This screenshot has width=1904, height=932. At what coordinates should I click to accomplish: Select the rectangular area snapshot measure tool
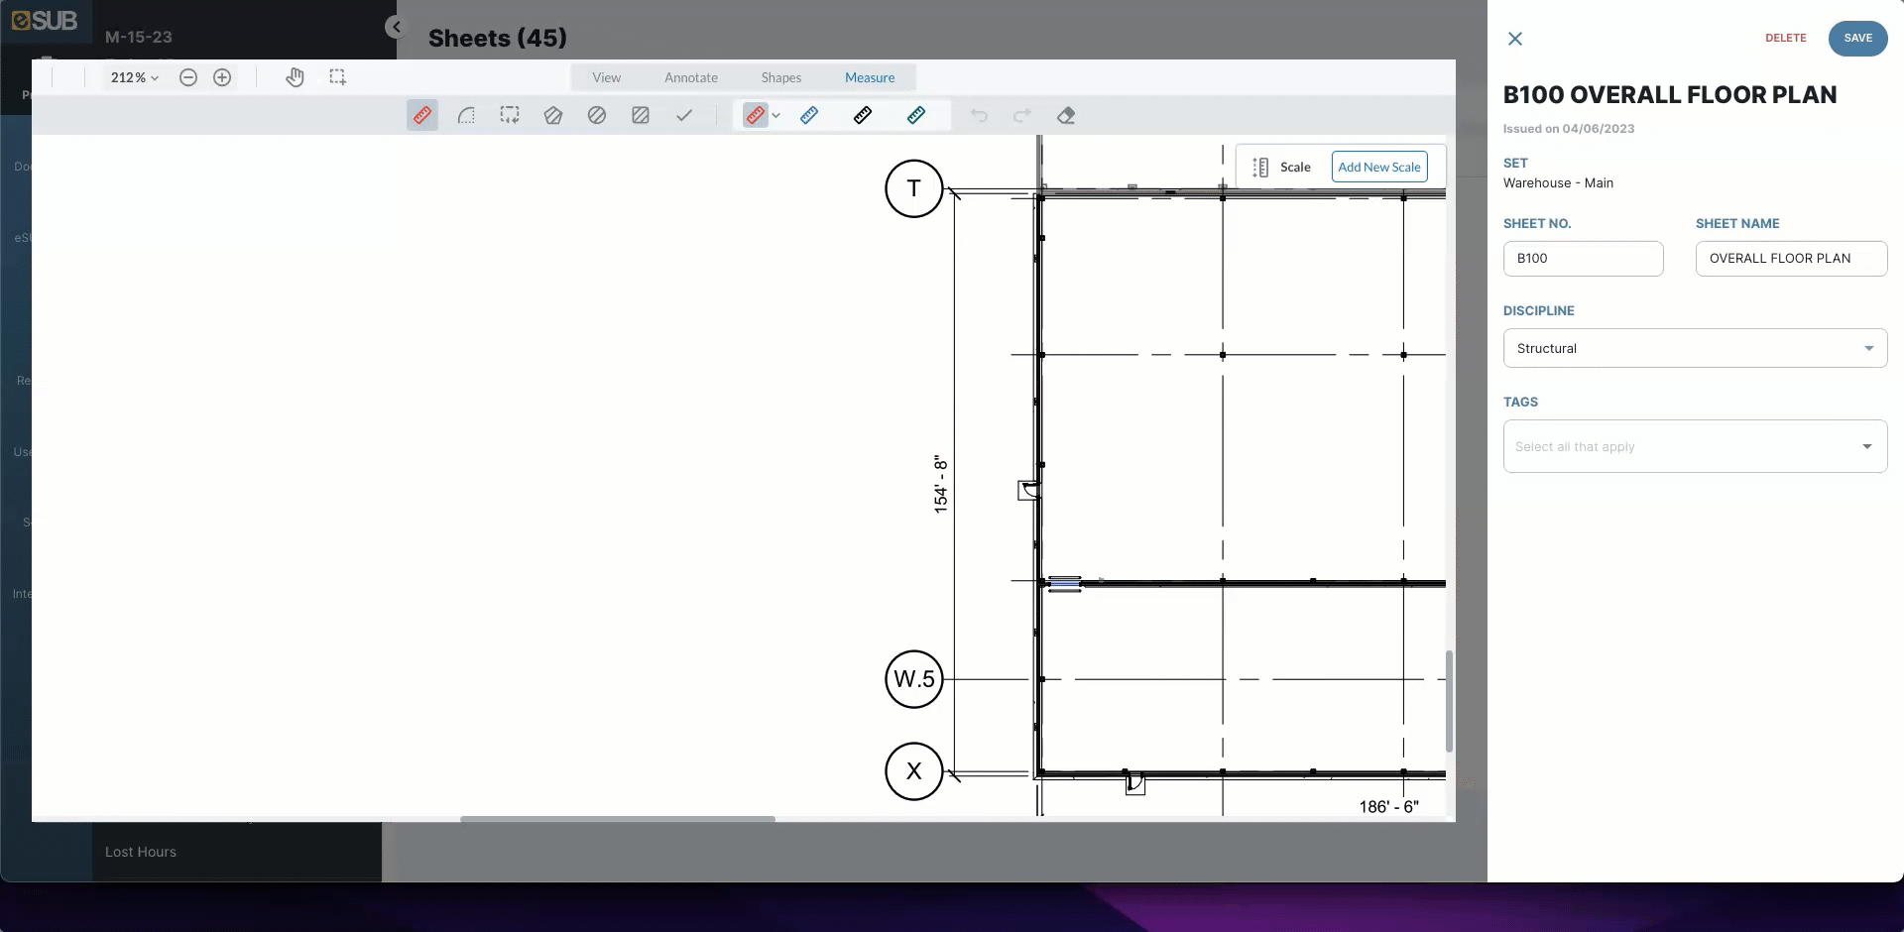[510, 116]
